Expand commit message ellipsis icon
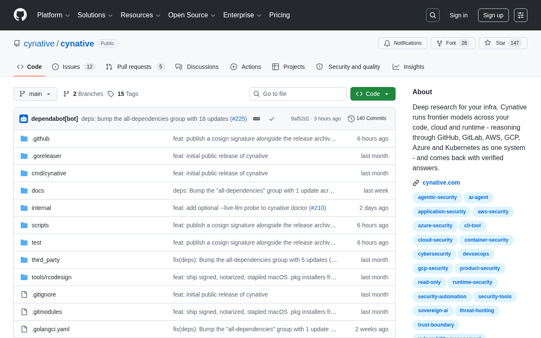This screenshot has height=338, width=541. (257, 119)
